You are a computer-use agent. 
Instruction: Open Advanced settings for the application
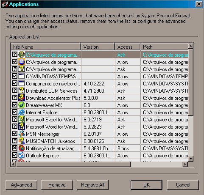[x=22, y=185]
